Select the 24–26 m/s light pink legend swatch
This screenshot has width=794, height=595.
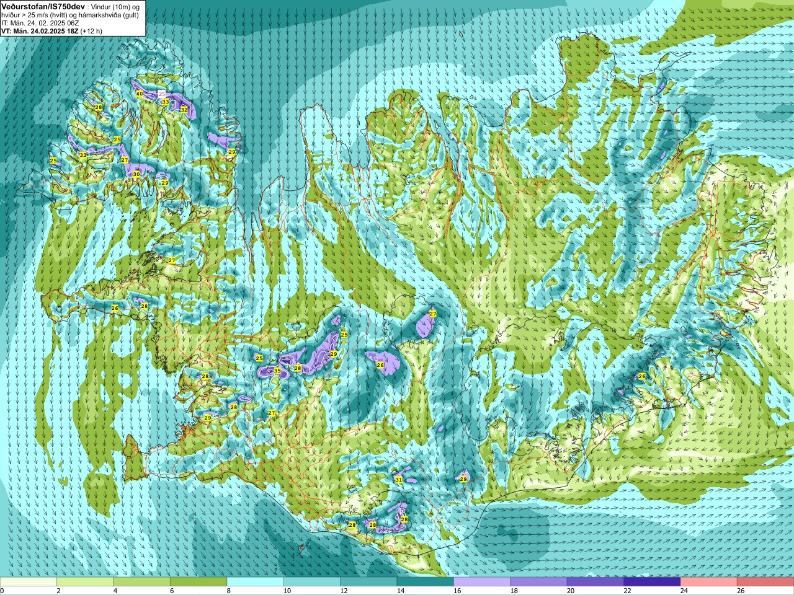click(709, 582)
